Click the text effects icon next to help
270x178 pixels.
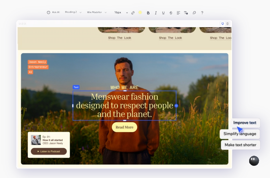(x=194, y=13)
